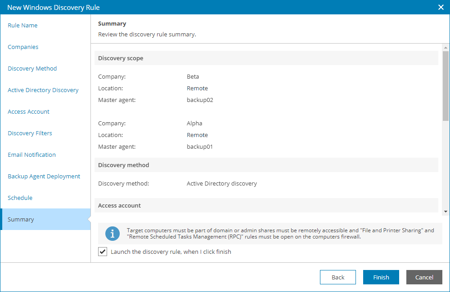This screenshot has height=292, width=450.
Task: Open the Backup Agent Deployment step
Action: pyautogui.click(x=44, y=176)
